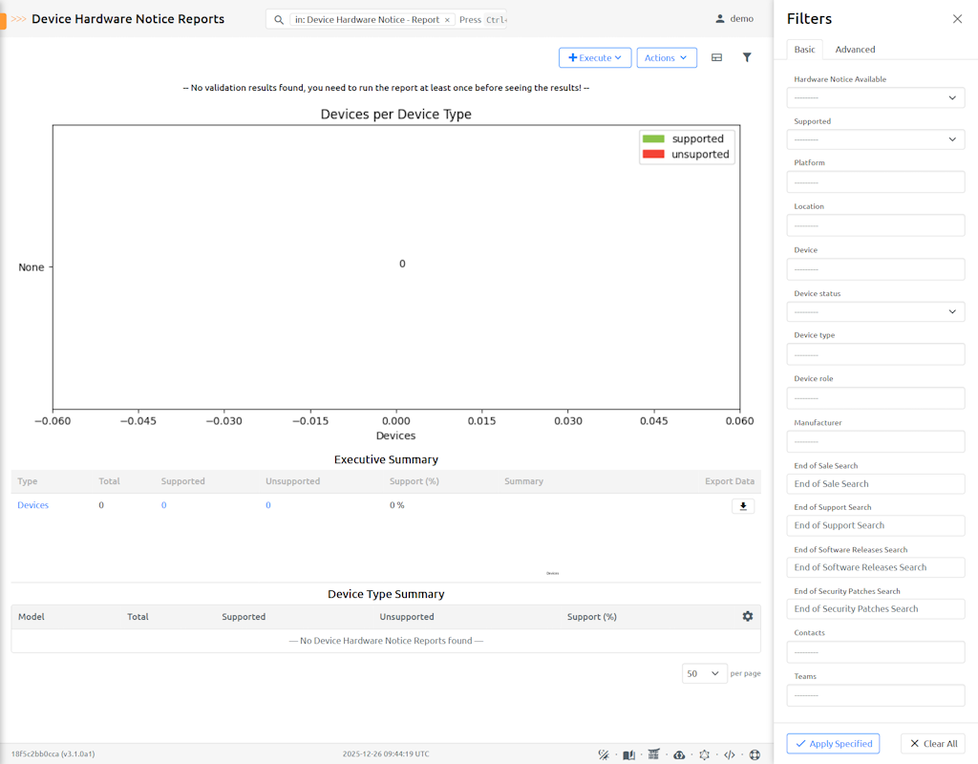Download the Devices export data
The height and width of the screenshot is (764, 978).
tap(742, 506)
